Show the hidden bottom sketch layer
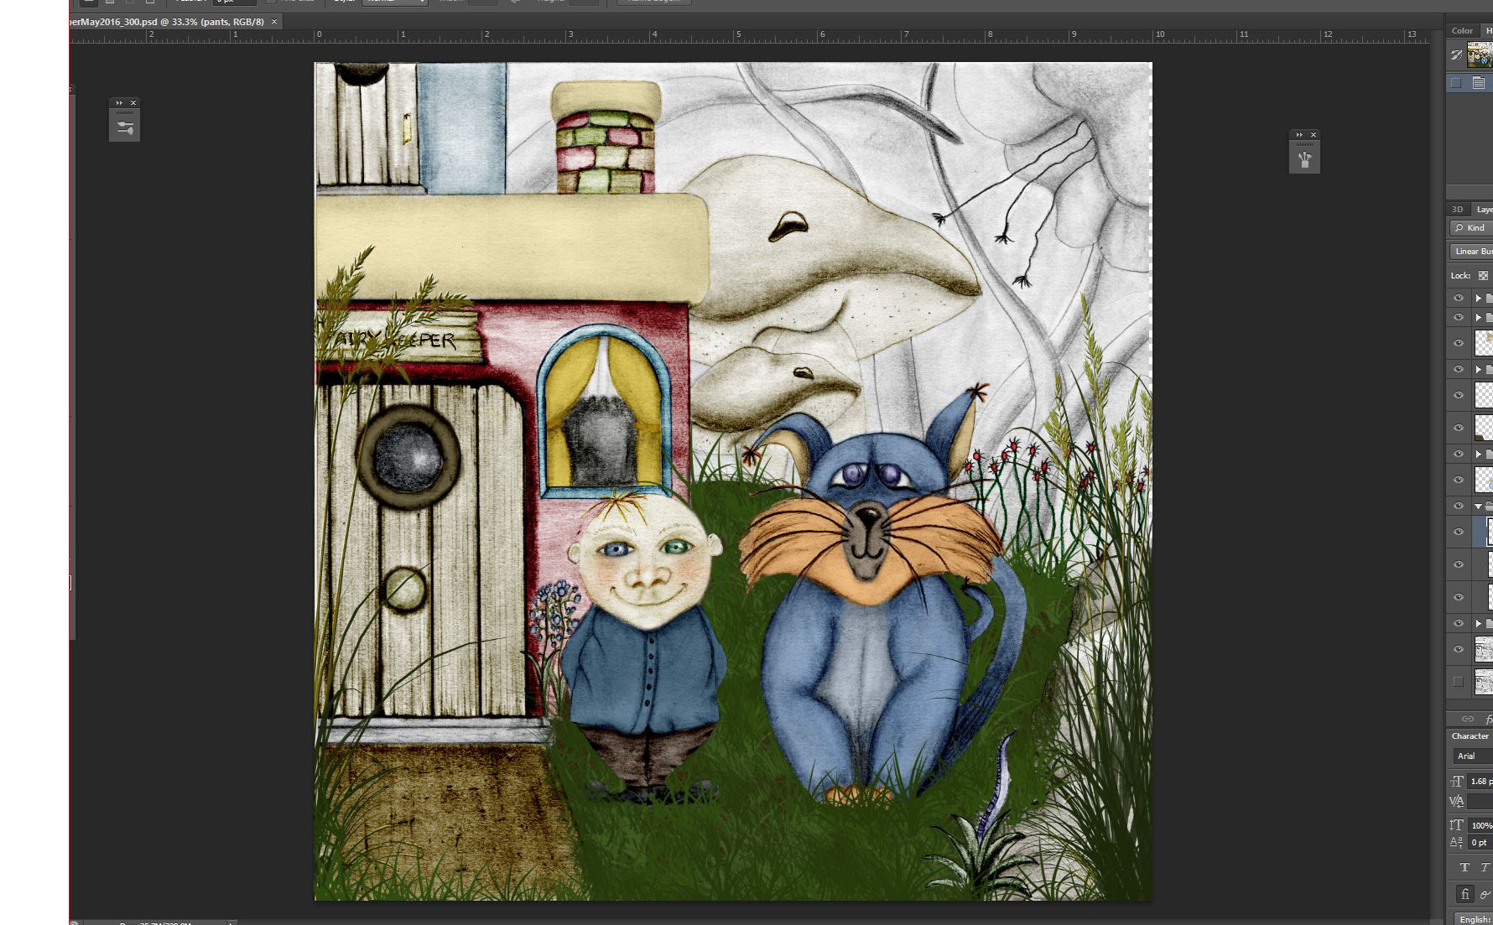 (x=1459, y=682)
